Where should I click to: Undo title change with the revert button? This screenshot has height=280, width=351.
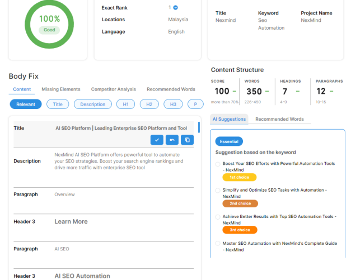(172, 140)
